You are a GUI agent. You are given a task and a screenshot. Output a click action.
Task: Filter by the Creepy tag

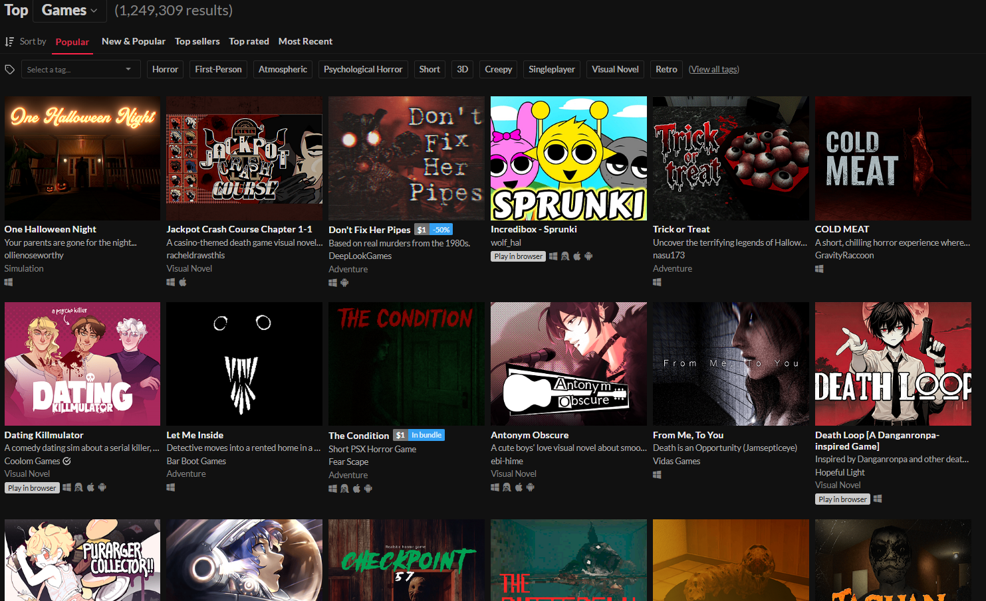tap(499, 69)
